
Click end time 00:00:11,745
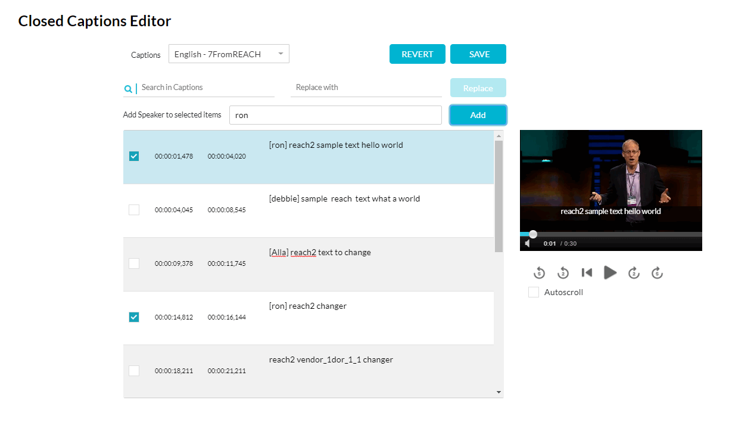click(227, 263)
